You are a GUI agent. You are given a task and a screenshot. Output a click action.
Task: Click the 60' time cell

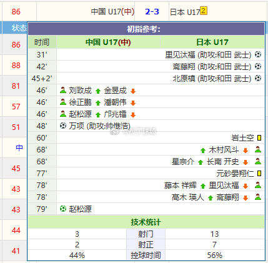[x=42, y=138]
